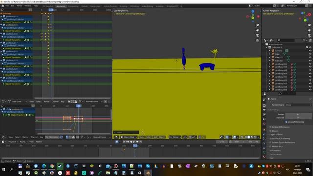This screenshot has width=313, height=176.
Task: Enable the Motion Blur checkbox
Action: [x=271, y=146]
